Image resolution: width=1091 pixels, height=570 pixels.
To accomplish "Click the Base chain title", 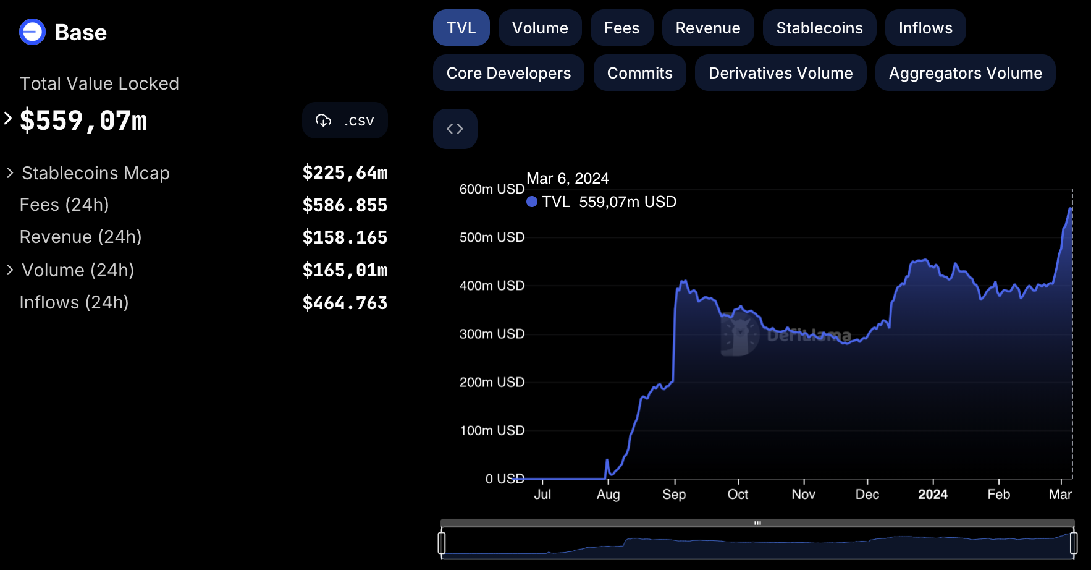I will click(x=81, y=33).
